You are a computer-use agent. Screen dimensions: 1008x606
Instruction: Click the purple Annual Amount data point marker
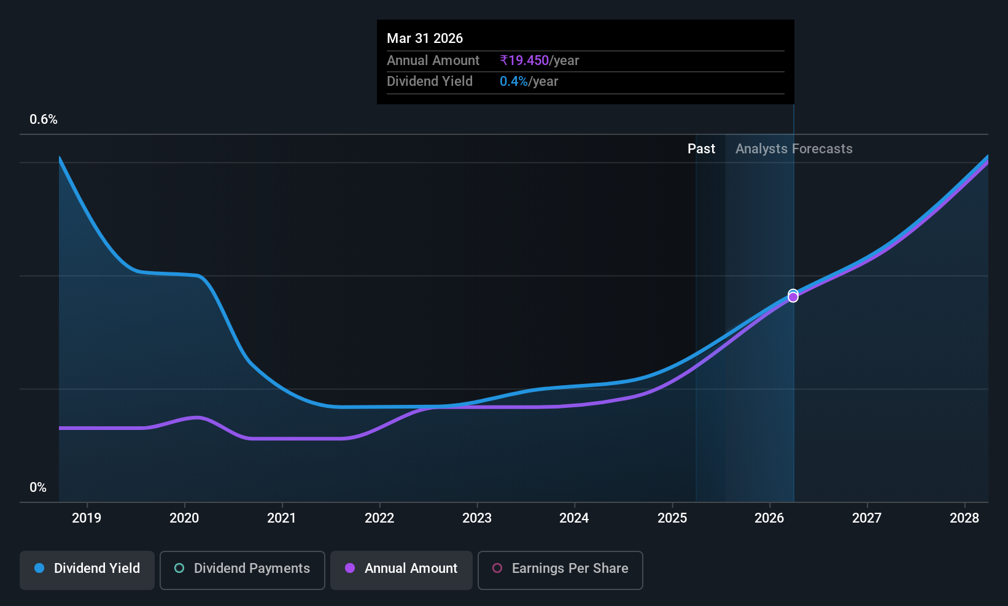[x=793, y=297]
